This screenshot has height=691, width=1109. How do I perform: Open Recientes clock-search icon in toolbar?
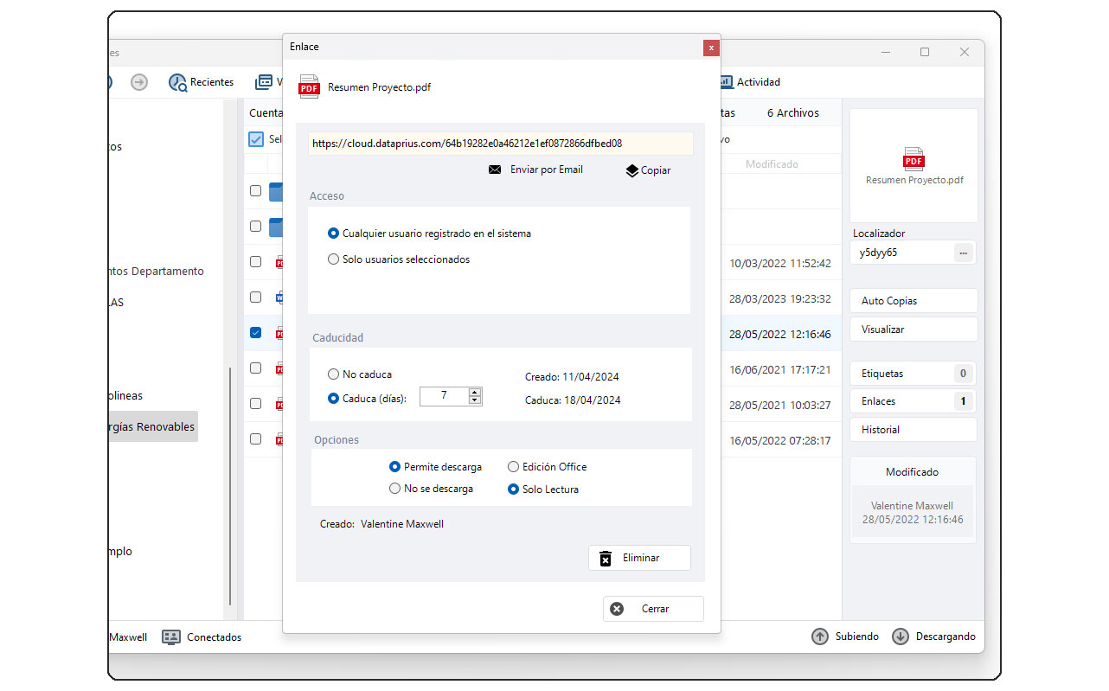tap(178, 83)
